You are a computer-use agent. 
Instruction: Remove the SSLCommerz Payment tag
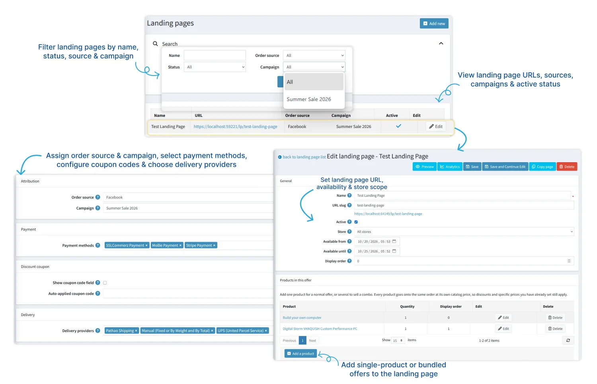(146, 246)
